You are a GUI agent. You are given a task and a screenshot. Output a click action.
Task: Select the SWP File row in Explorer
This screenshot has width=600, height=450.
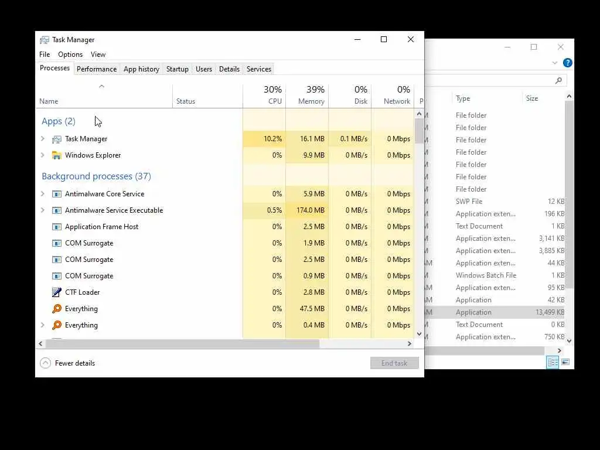495,202
